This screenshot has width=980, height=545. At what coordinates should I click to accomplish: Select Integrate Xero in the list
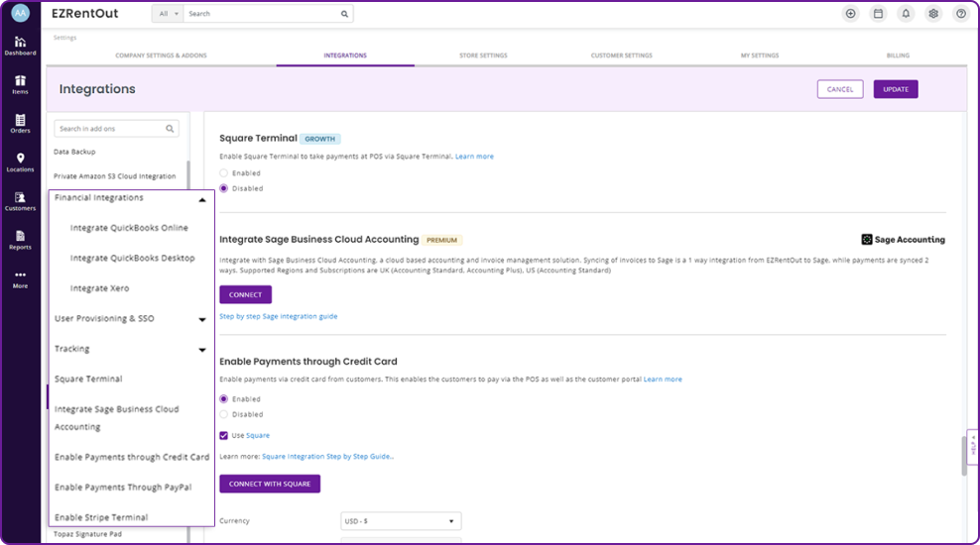coord(99,288)
